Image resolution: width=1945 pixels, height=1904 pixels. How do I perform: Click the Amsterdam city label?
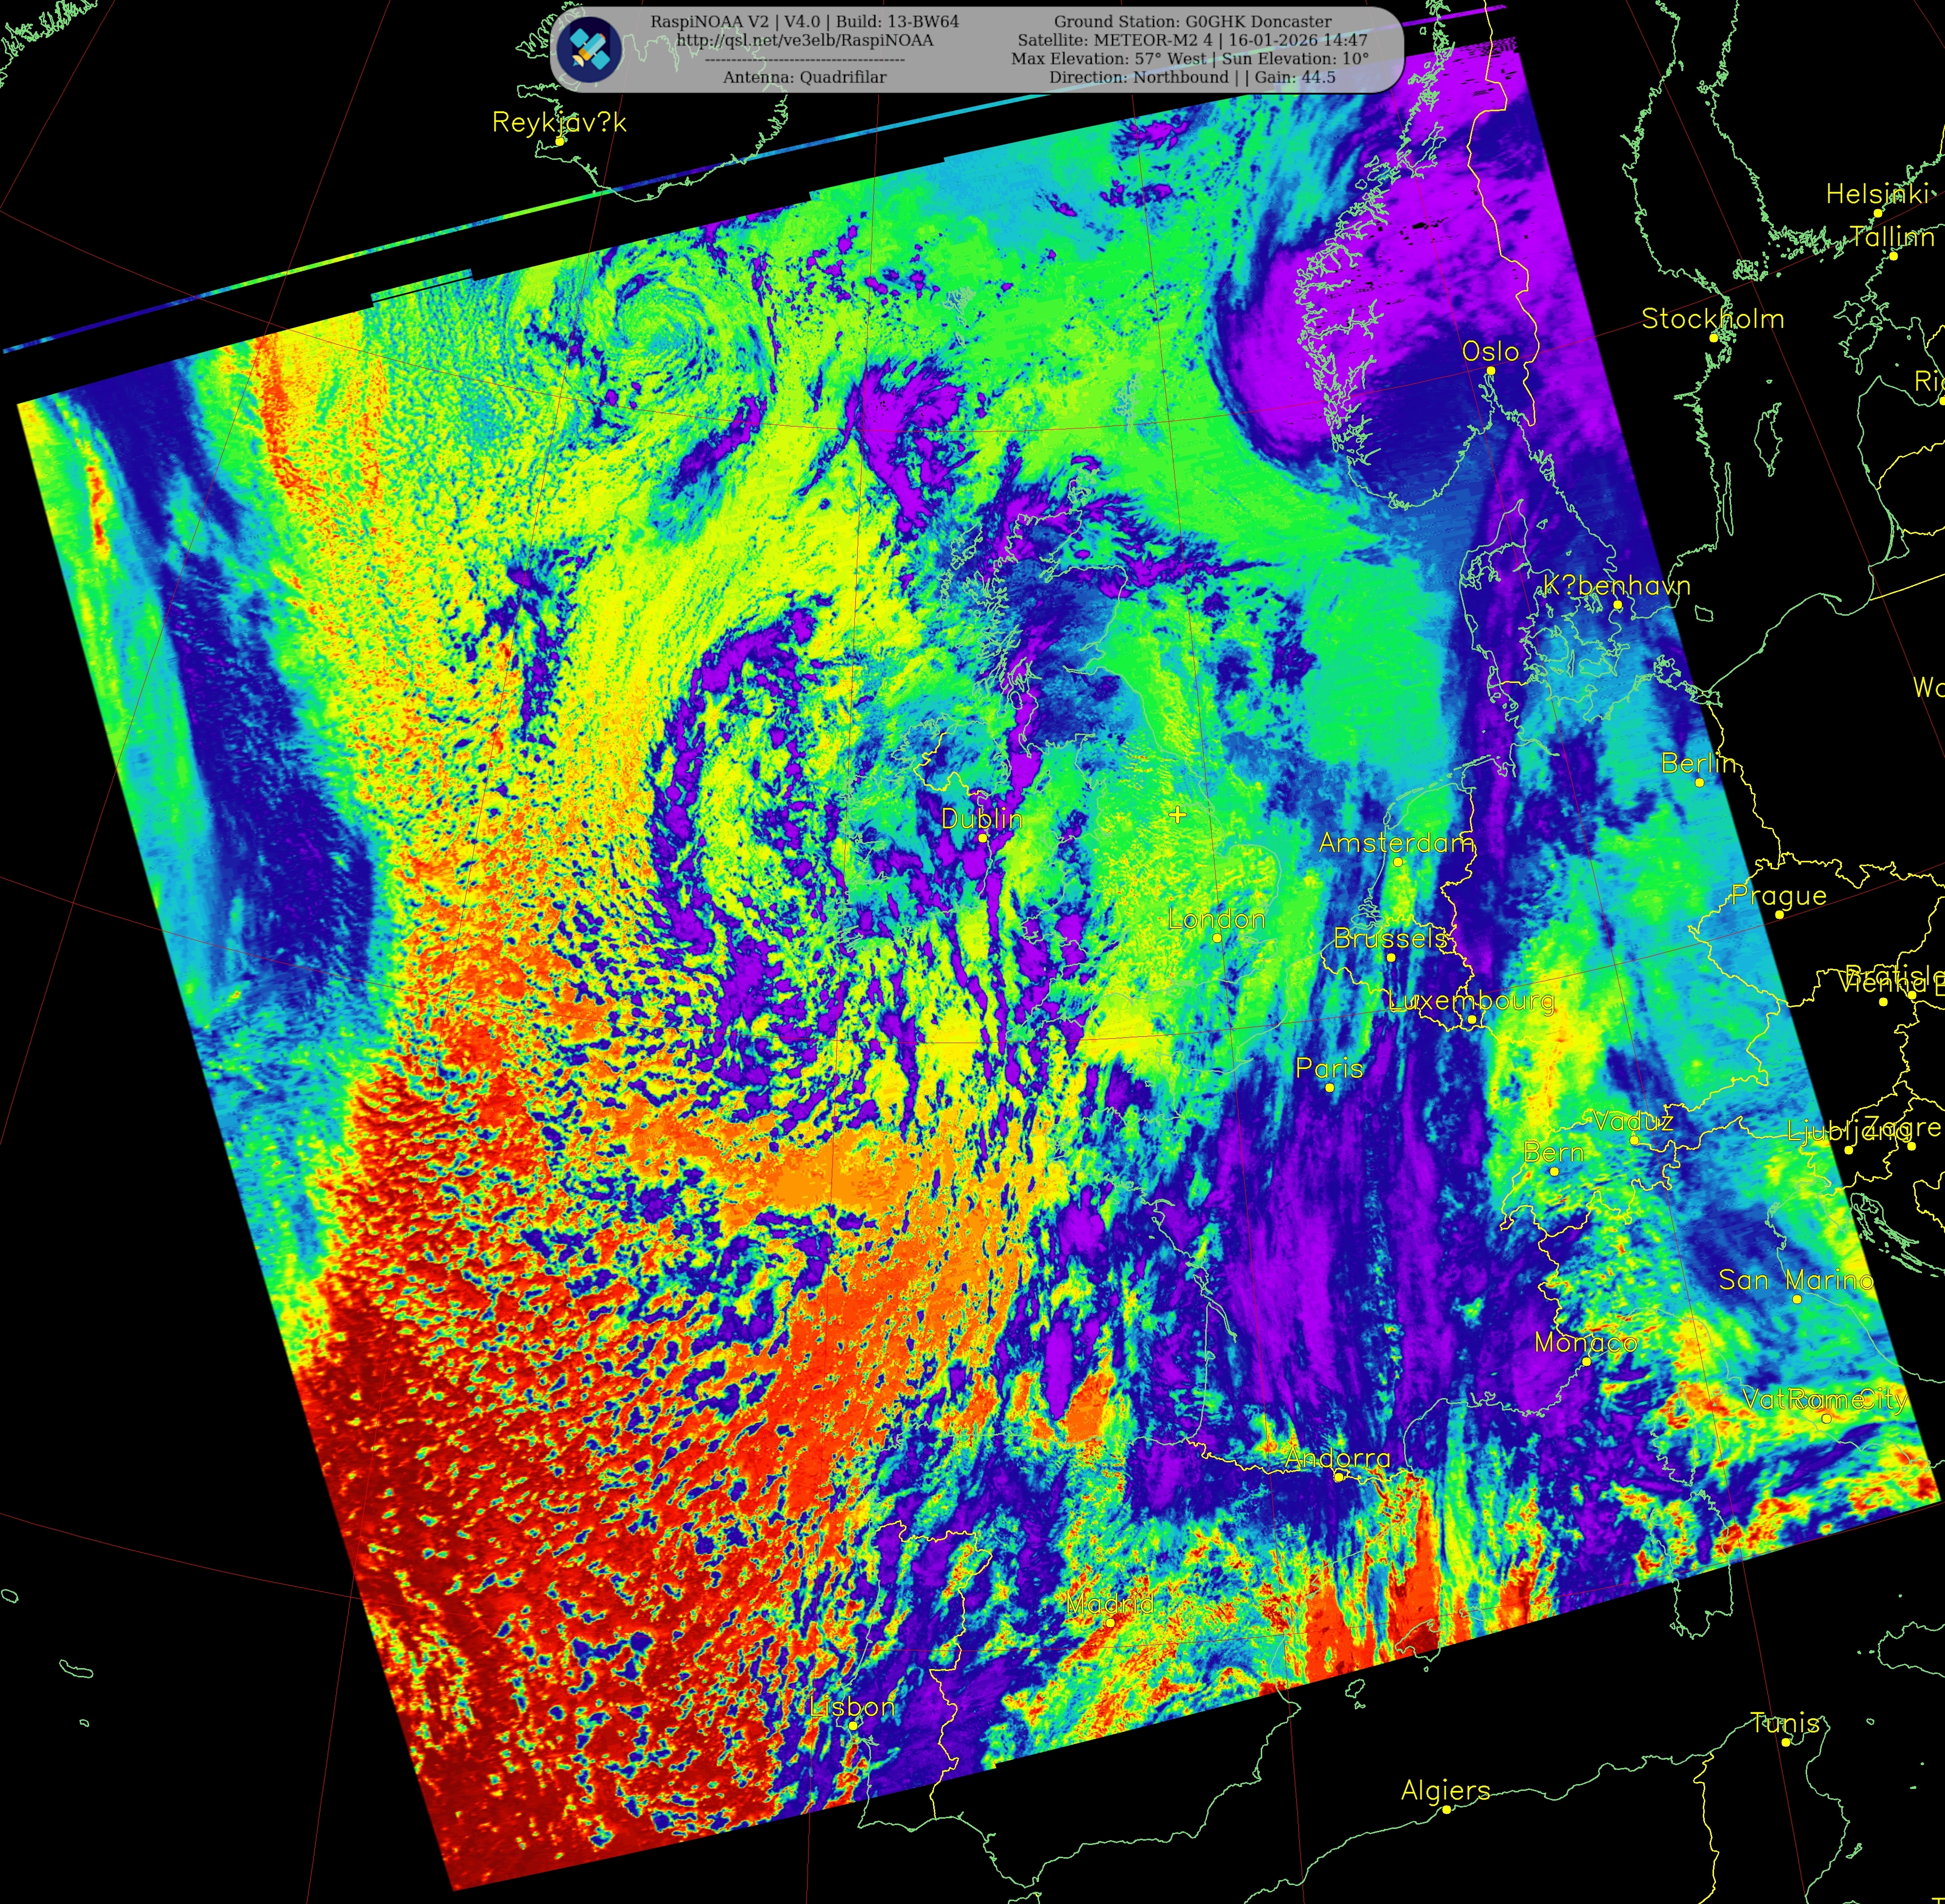1396,843
